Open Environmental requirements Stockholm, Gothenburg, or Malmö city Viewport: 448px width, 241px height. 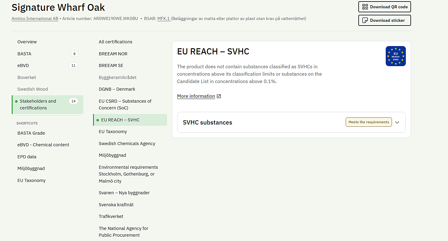(128, 174)
